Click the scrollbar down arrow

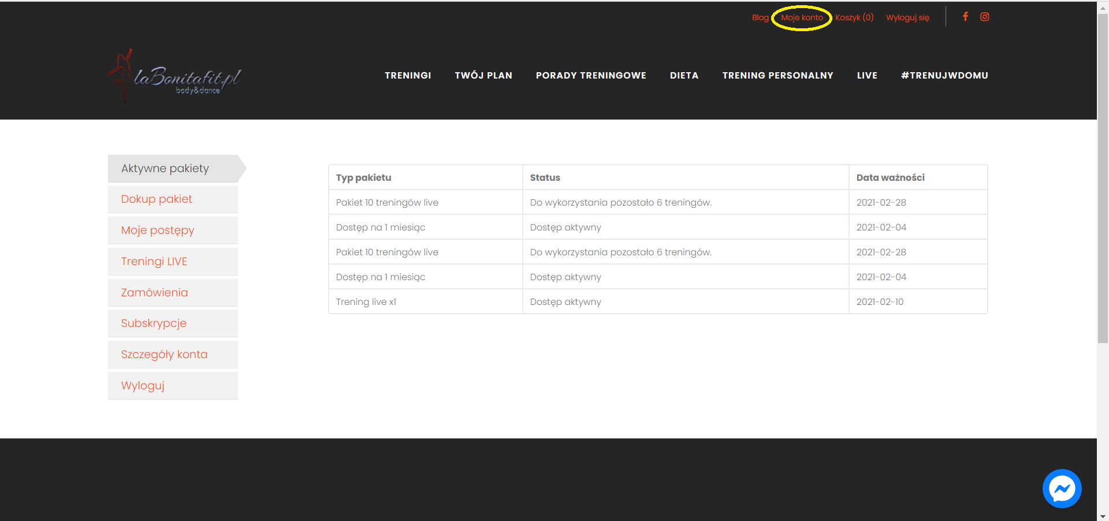pos(1103,516)
